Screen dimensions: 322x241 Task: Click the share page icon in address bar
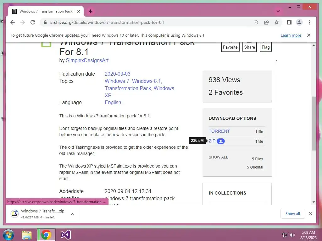(267, 22)
